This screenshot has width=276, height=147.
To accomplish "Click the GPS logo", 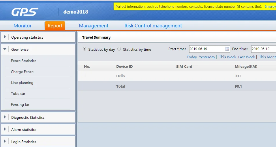I will pos(25,12).
